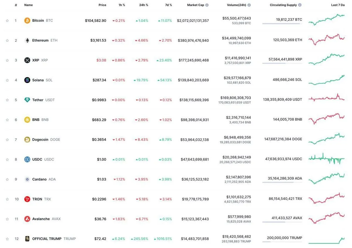
Task: Click the Bitcoin coin logo icon
Action: pyautogui.click(x=27, y=20)
